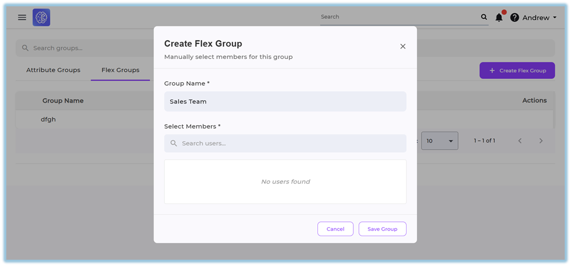The width and height of the screenshot is (571, 266).
Task: Click the Save Group button
Action: pyautogui.click(x=382, y=229)
